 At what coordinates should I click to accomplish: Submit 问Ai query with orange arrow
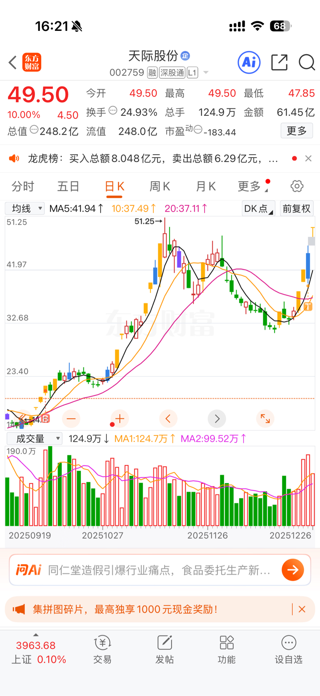tap(293, 570)
